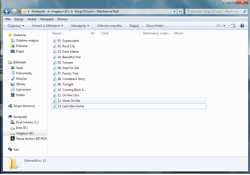Image resolution: width=250 pixels, height=175 pixels.
Task: Open the Narzędzia menu
Action: pos(47,19)
